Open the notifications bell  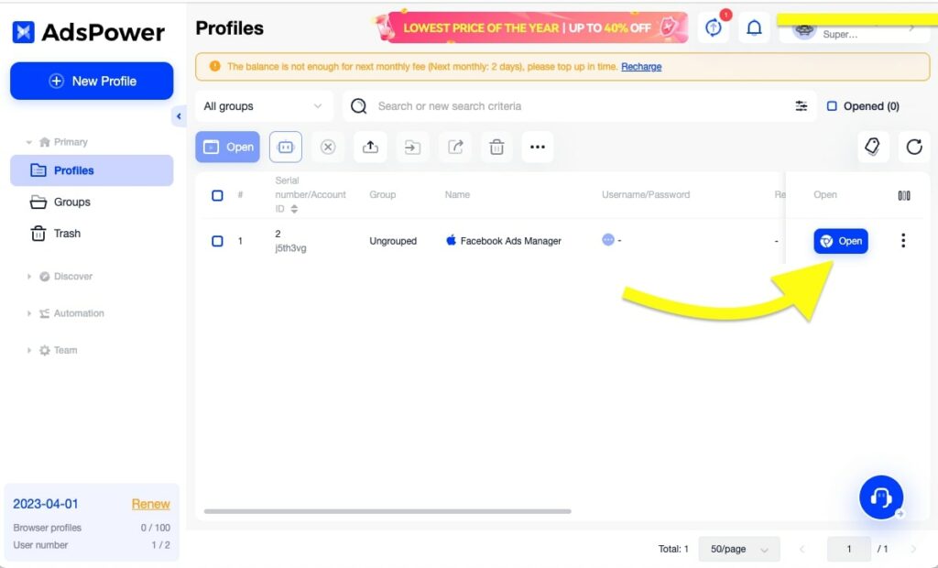(x=754, y=28)
